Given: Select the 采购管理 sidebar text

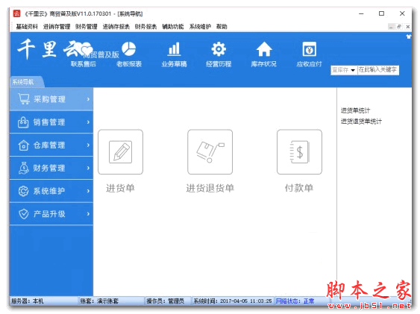Looking at the screenshot, I should [49, 99].
